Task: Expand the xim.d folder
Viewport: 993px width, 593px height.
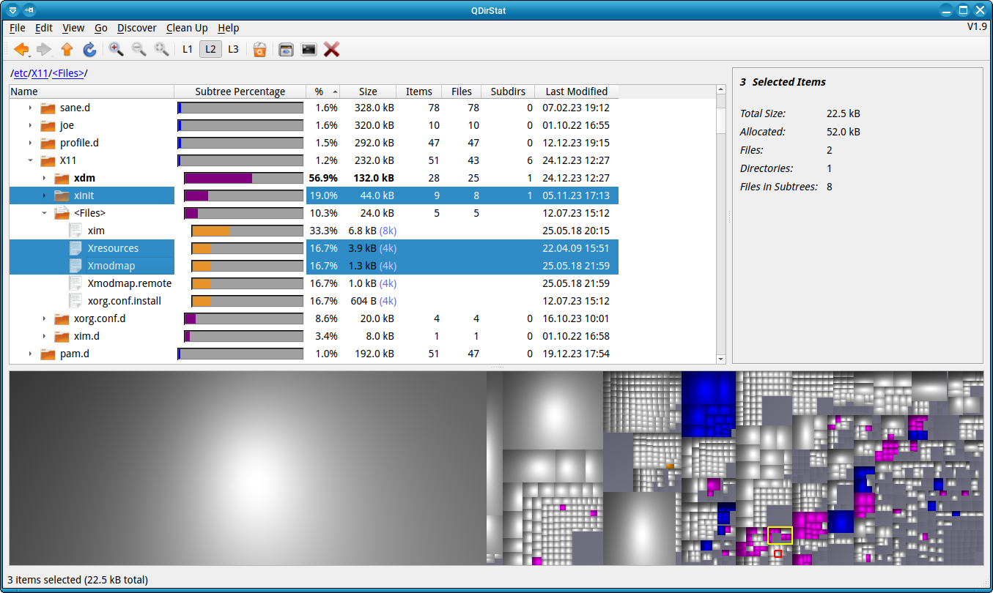Action: (44, 336)
